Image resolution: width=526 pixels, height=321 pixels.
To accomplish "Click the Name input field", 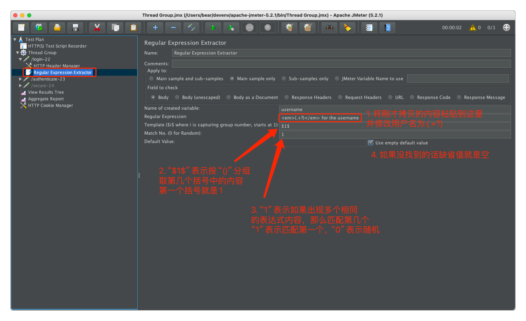I will 341,53.
